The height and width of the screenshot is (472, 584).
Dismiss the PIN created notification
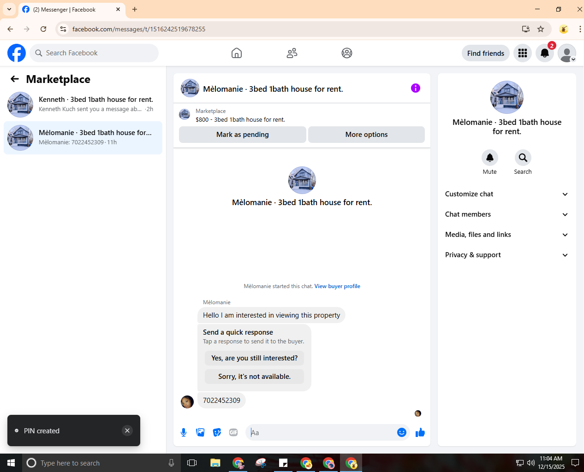pyautogui.click(x=127, y=431)
